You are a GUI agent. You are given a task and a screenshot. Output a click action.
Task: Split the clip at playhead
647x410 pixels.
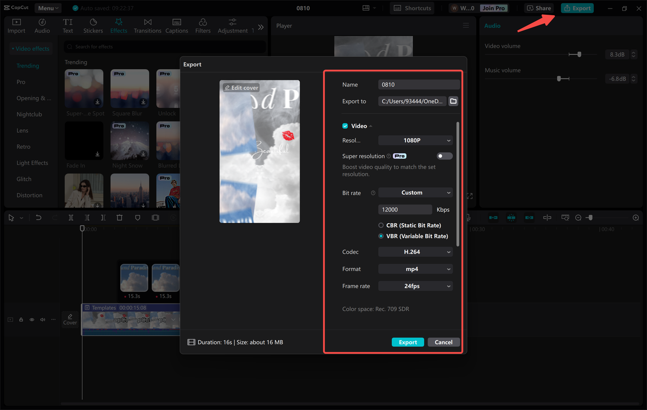(71, 218)
